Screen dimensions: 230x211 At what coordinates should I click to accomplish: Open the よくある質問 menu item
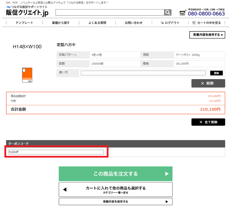97,23
